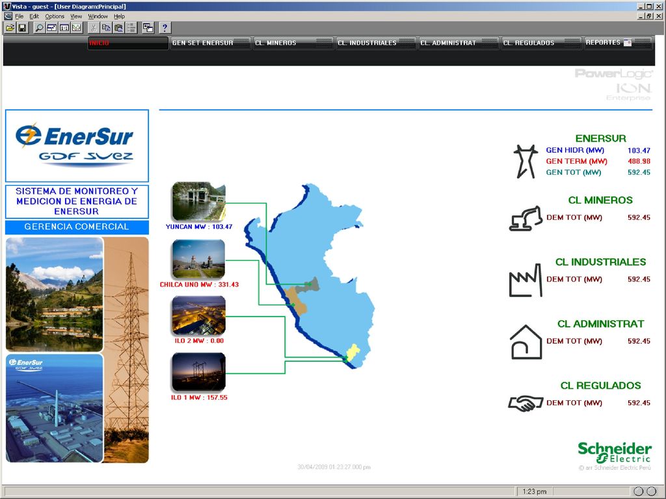The height and width of the screenshot is (499, 666).
Task: Click the ENERSUR green heading
Action: coord(600,138)
